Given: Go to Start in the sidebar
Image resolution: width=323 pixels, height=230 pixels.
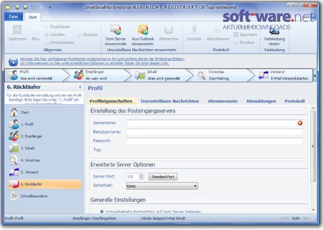Looking at the screenshot, I should (x=44, y=112).
